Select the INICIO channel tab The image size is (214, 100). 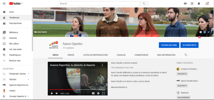click(x=55, y=55)
